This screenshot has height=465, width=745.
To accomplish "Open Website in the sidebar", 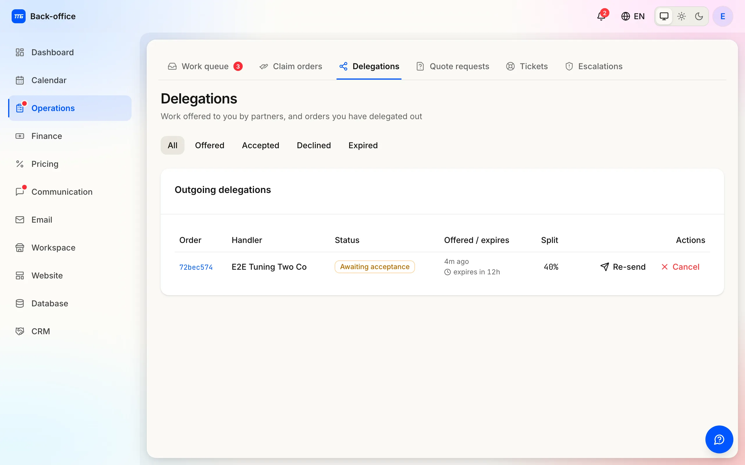I will click(x=70, y=276).
